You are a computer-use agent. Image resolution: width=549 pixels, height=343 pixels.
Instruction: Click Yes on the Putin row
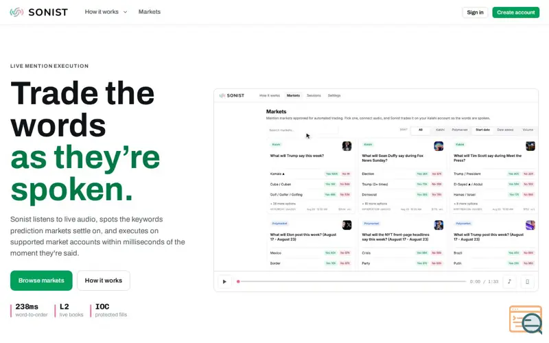point(514,263)
